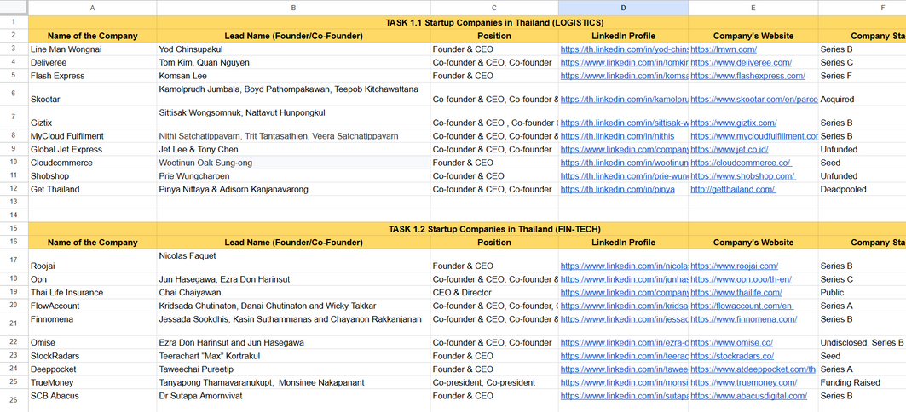
Task: Select column E header
Action: [753, 8]
